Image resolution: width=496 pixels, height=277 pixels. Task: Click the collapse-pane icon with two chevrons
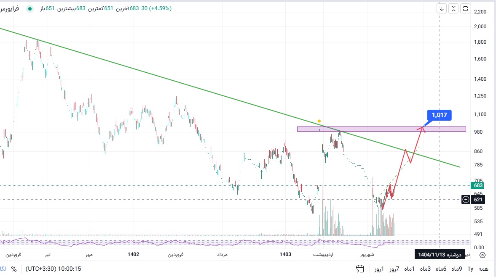(454, 8)
